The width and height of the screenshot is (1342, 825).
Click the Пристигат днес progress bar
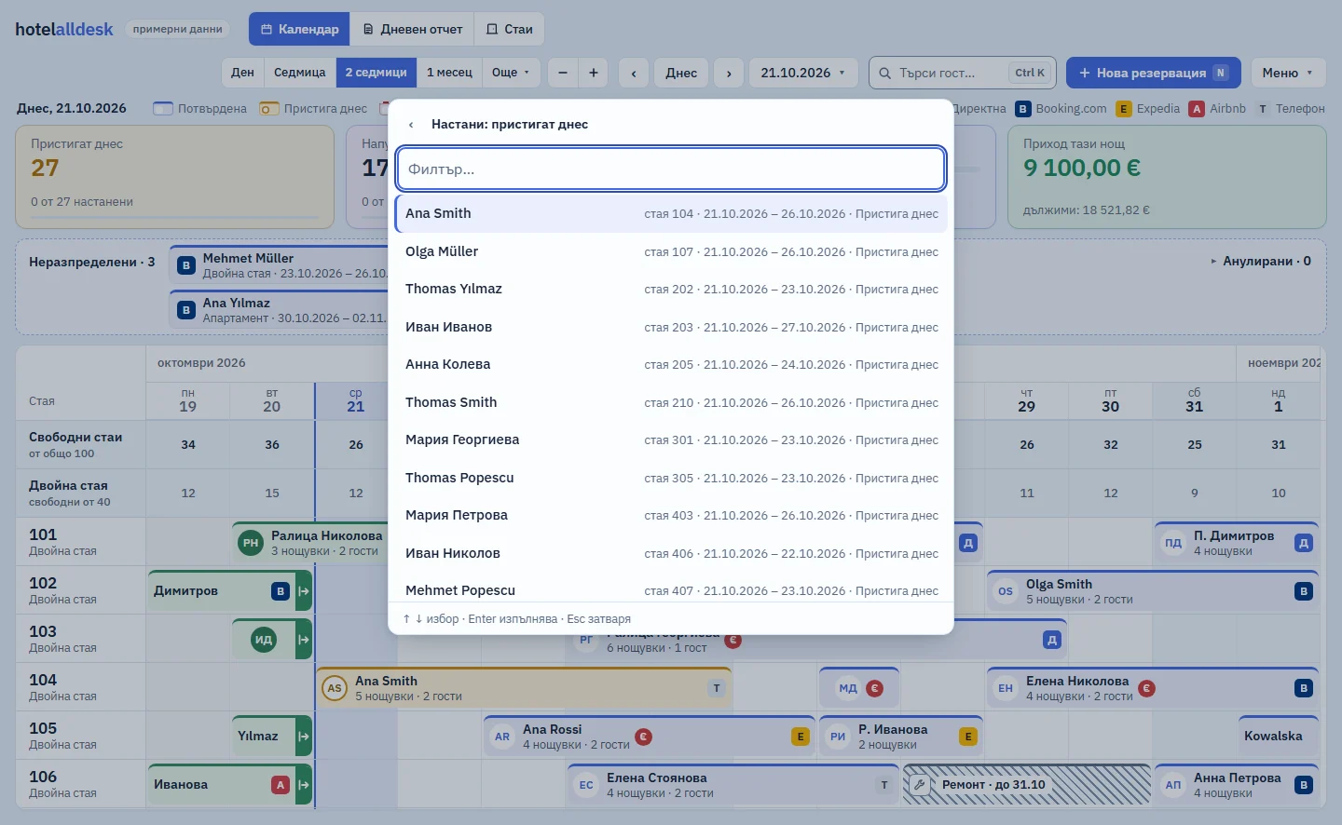(x=174, y=218)
